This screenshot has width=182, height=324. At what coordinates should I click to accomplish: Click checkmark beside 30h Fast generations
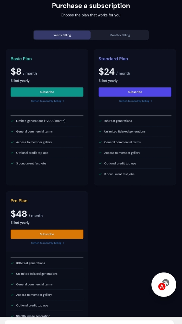tap(12, 263)
